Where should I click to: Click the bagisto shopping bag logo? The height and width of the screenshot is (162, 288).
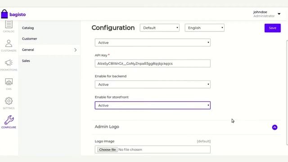4,14
